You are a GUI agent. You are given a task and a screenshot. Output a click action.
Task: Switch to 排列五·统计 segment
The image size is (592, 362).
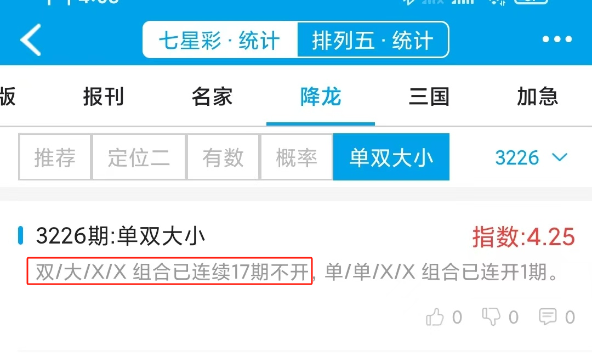pos(373,39)
